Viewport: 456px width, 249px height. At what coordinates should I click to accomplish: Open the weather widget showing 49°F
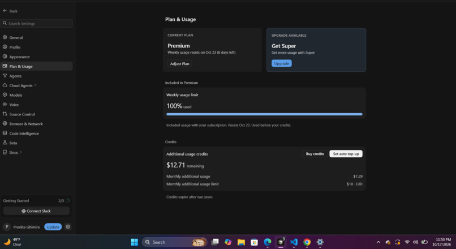[x=13, y=242]
